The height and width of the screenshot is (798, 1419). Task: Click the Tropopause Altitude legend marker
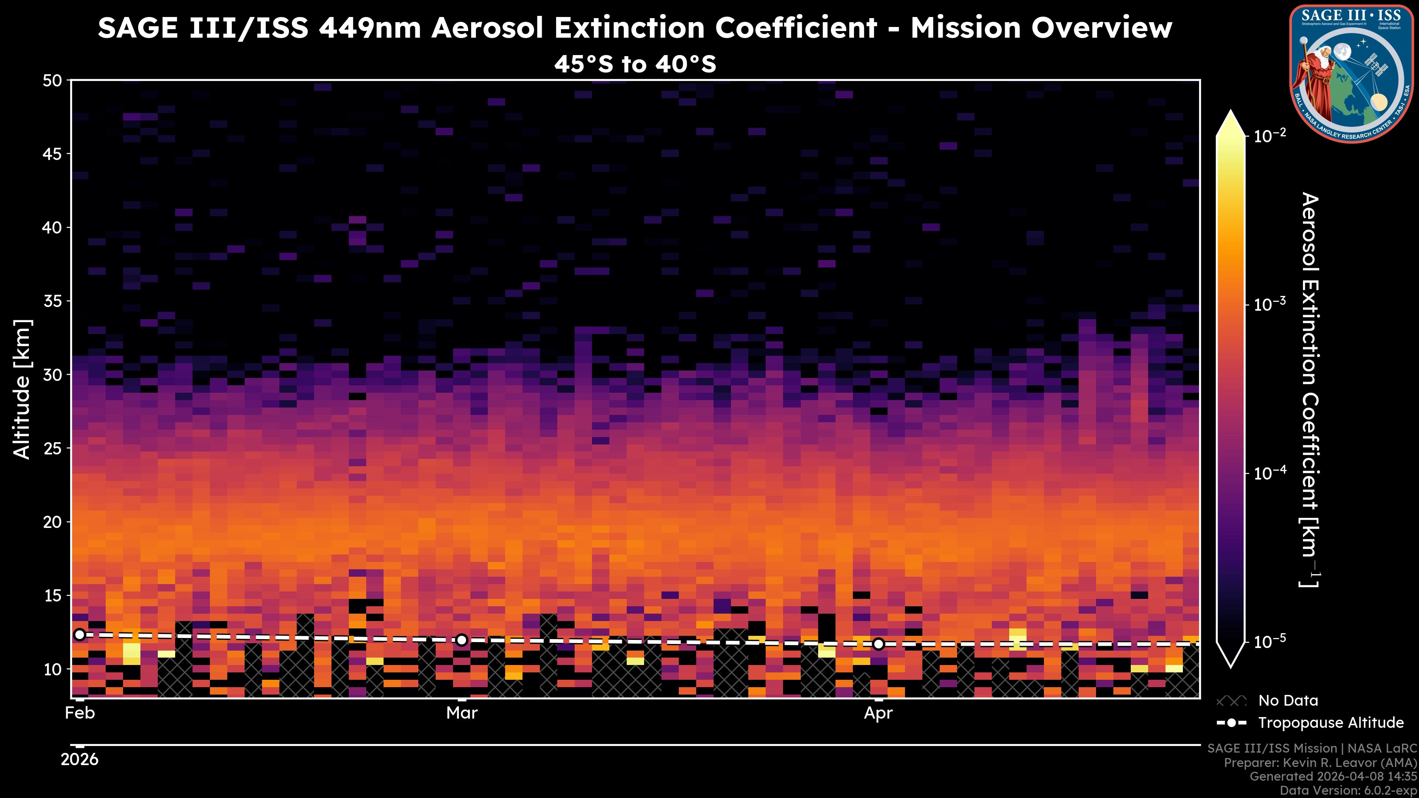point(1231,723)
